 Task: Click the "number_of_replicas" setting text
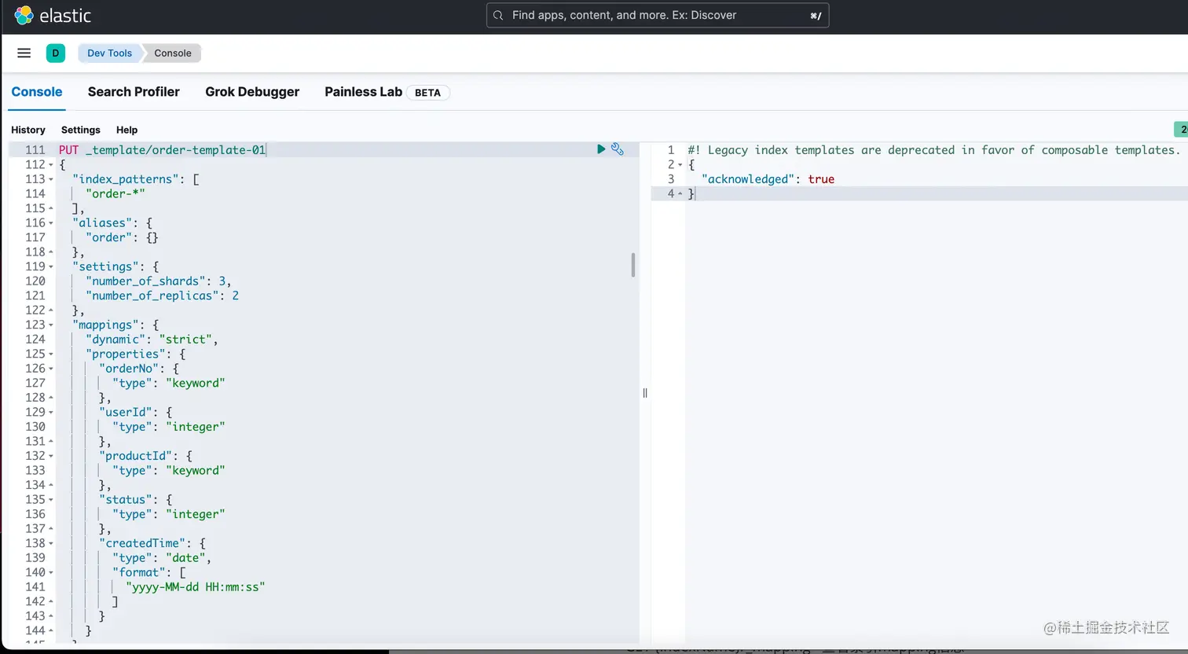152,296
